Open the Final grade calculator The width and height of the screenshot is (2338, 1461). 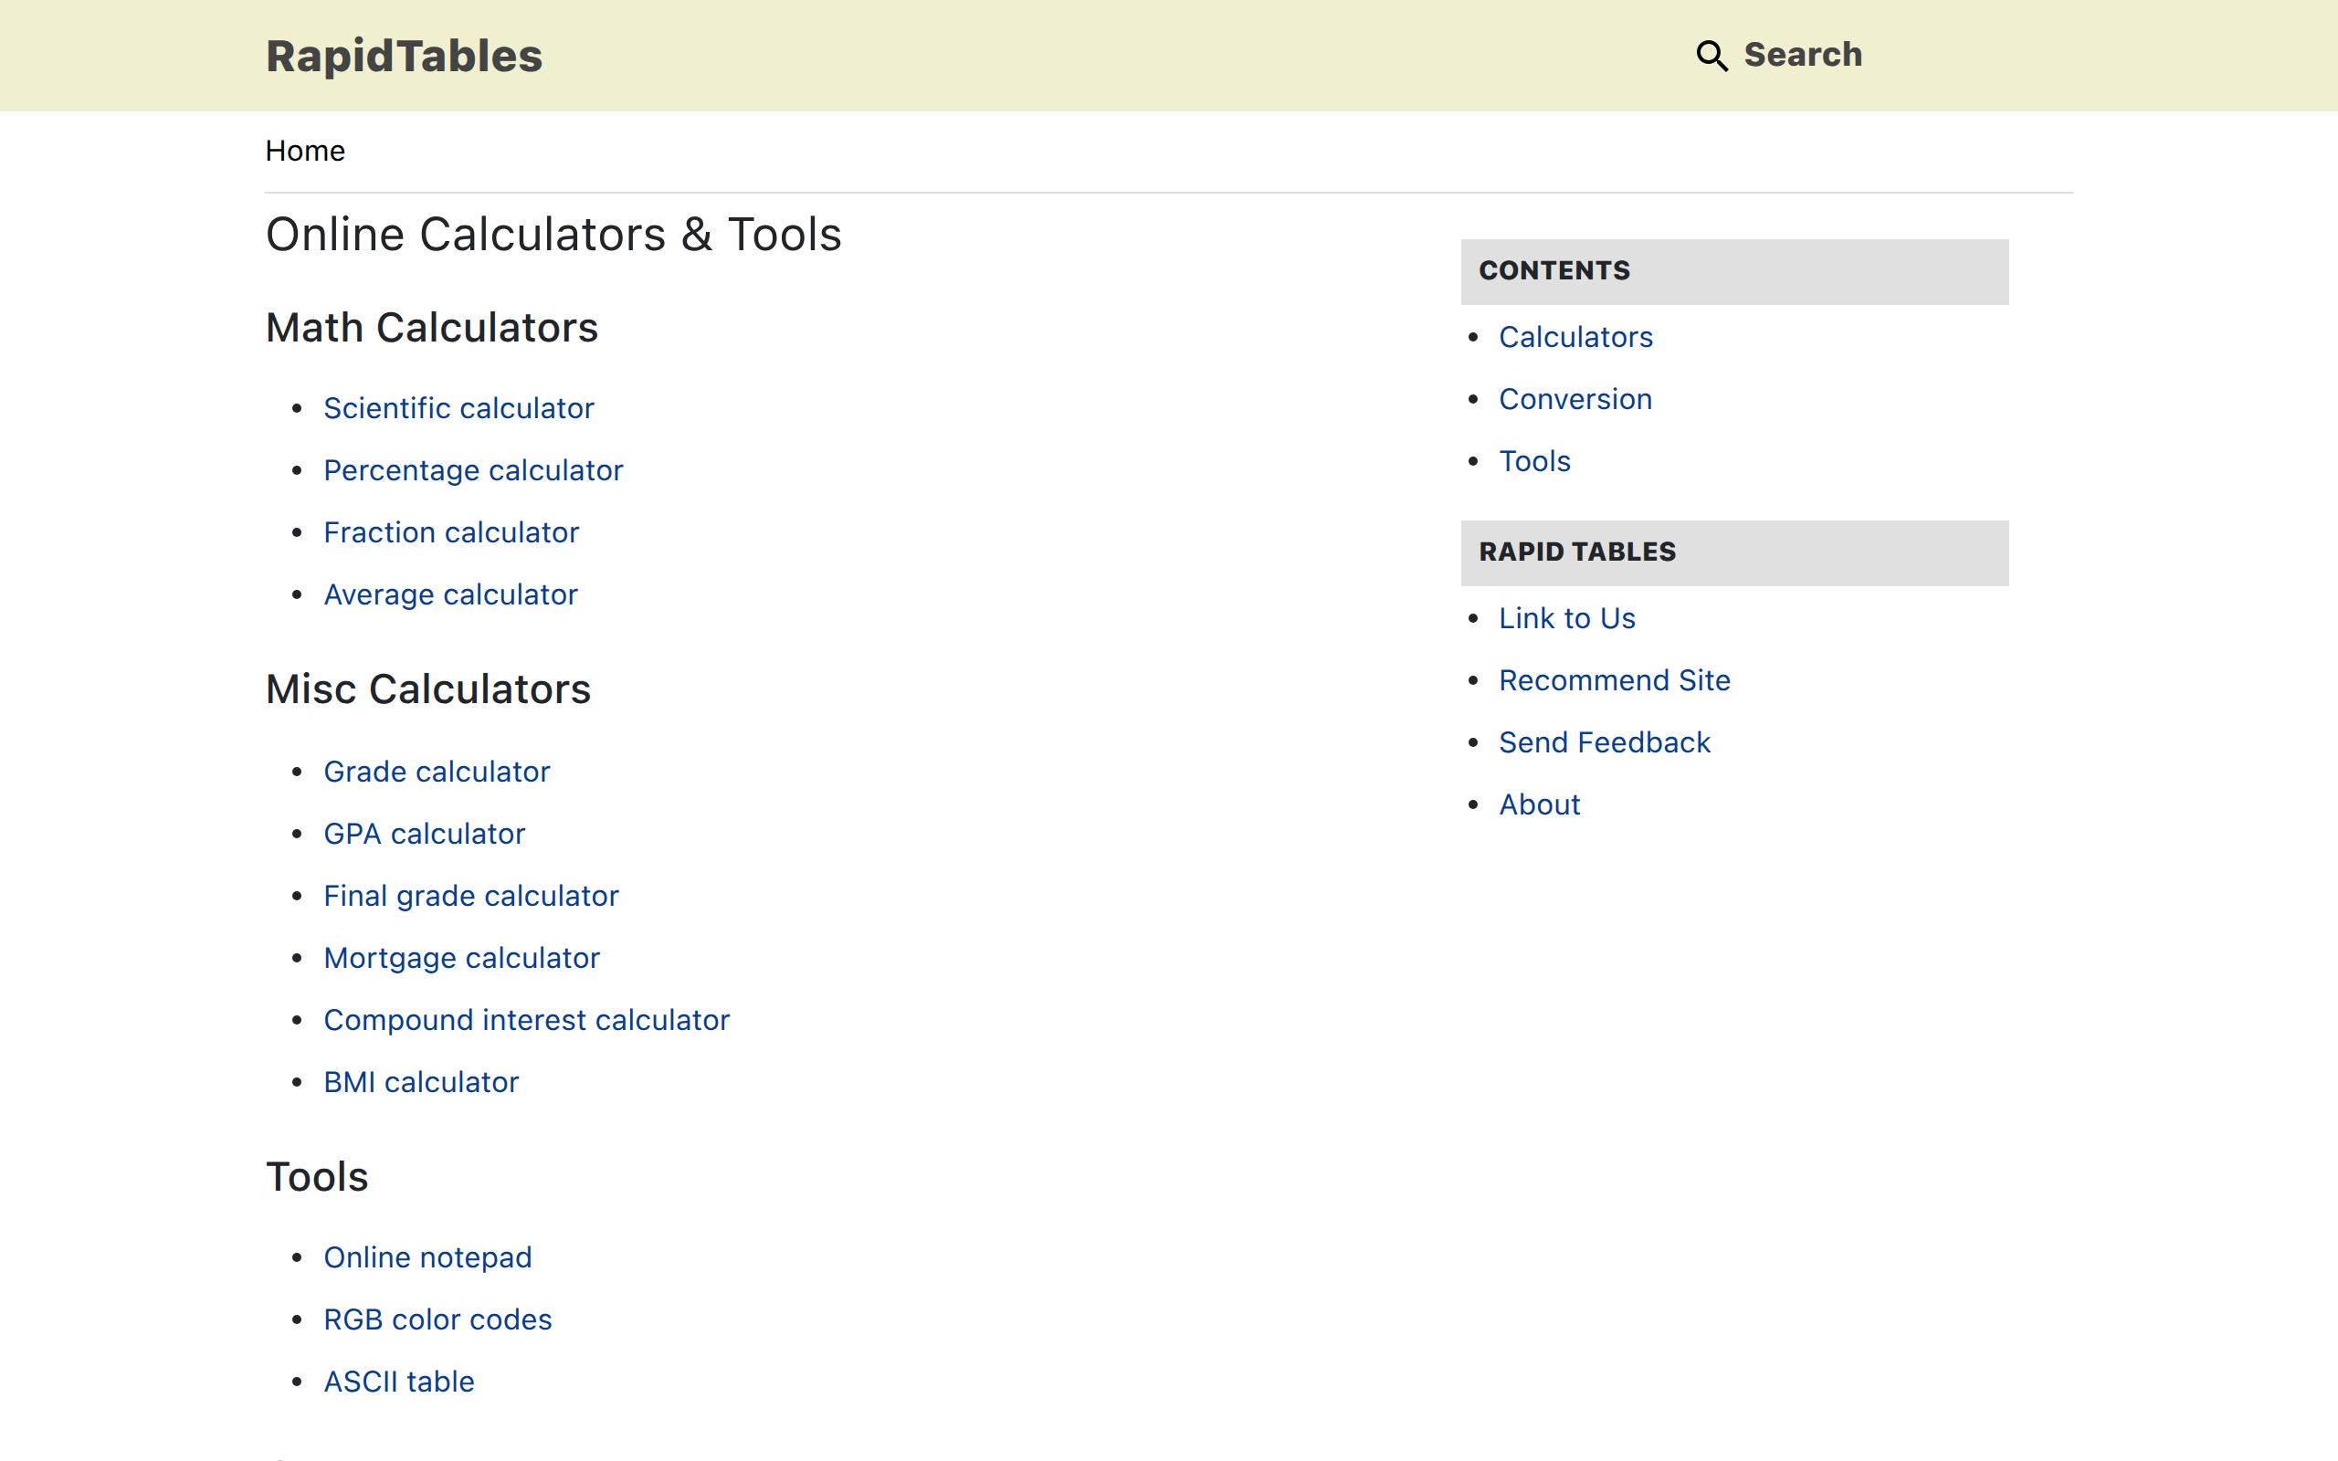470,896
